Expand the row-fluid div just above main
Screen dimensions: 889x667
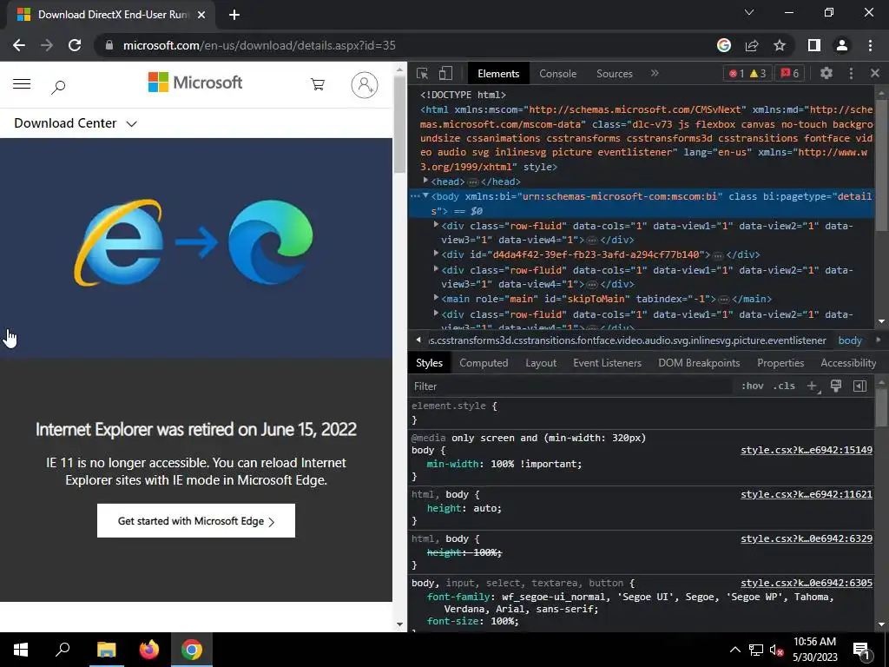[436, 269]
